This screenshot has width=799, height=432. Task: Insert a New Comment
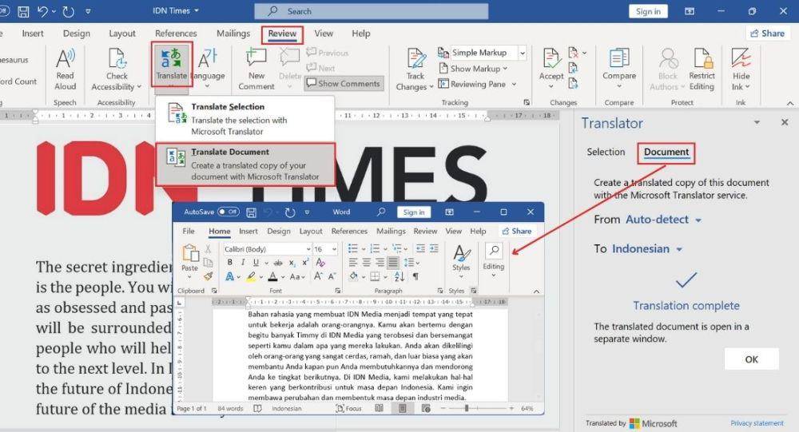(x=256, y=69)
